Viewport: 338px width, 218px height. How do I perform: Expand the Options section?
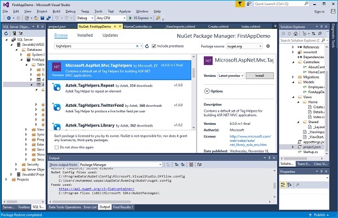click(207, 91)
